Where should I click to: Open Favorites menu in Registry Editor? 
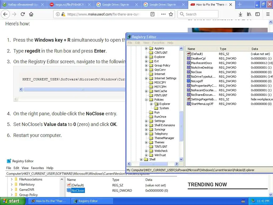(158, 43)
